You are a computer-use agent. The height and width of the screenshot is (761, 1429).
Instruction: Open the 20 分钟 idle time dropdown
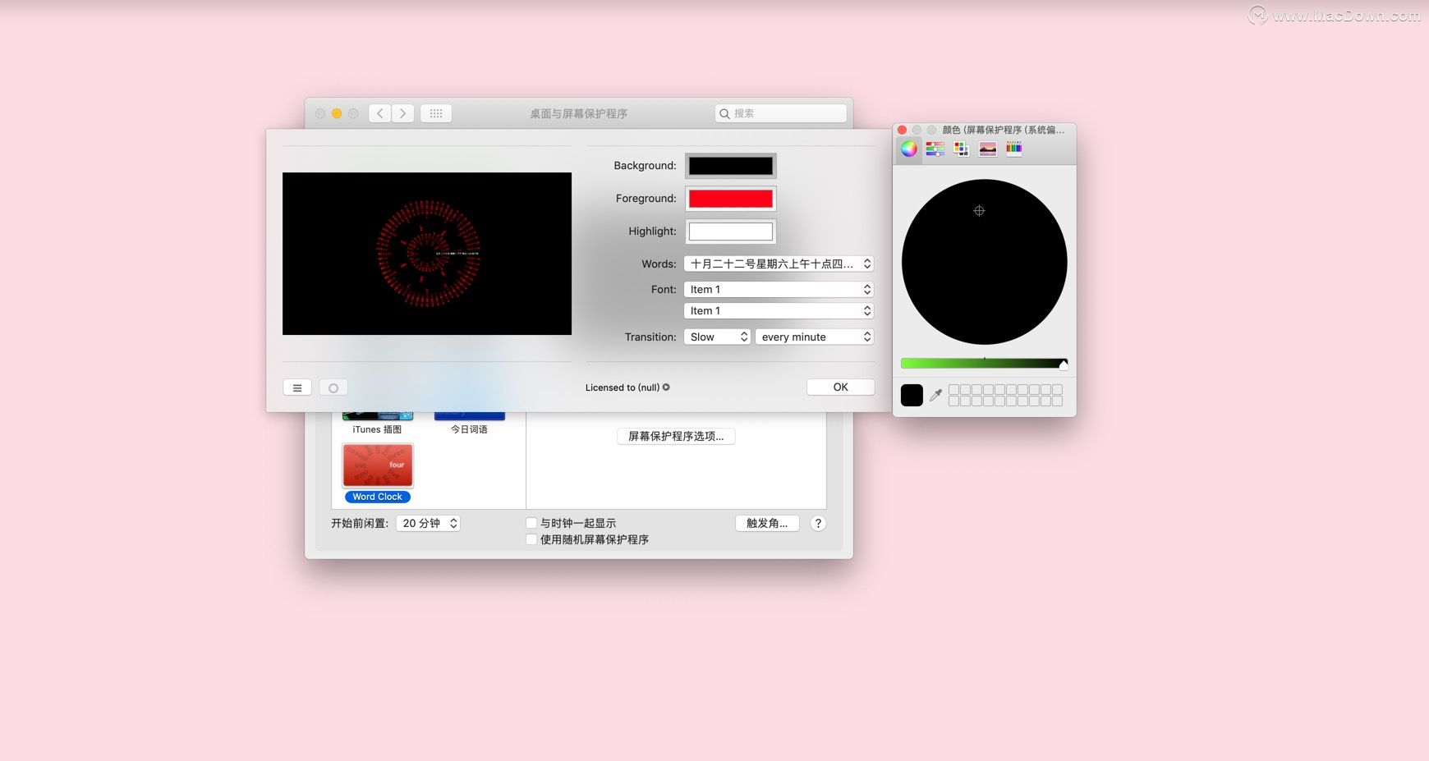click(428, 523)
